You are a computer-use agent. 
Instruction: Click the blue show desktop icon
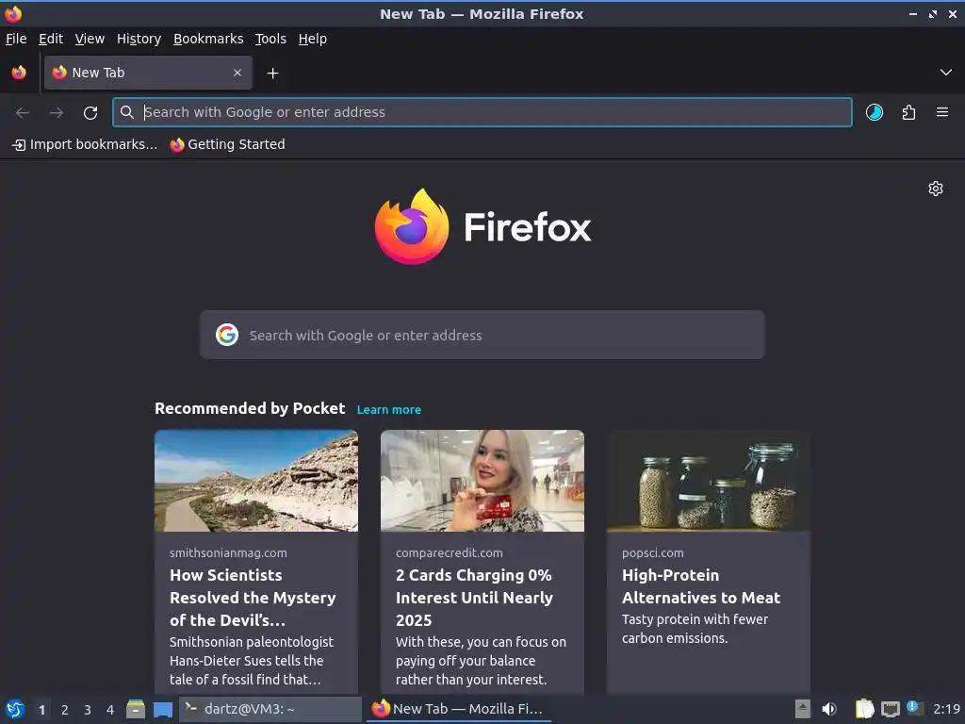pyautogui.click(x=163, y=710)
